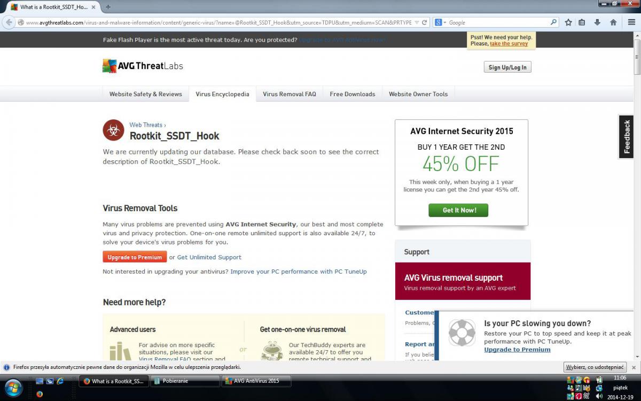641x401 pixels.
Task: Open Website Owner Tools tab
Action: pos(418,94)
